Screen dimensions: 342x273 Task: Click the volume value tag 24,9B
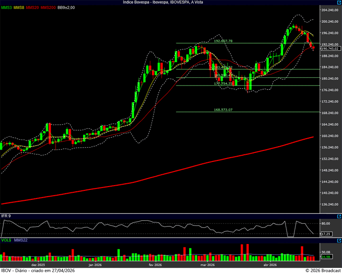pyautogui.click(x=326, y=257)
